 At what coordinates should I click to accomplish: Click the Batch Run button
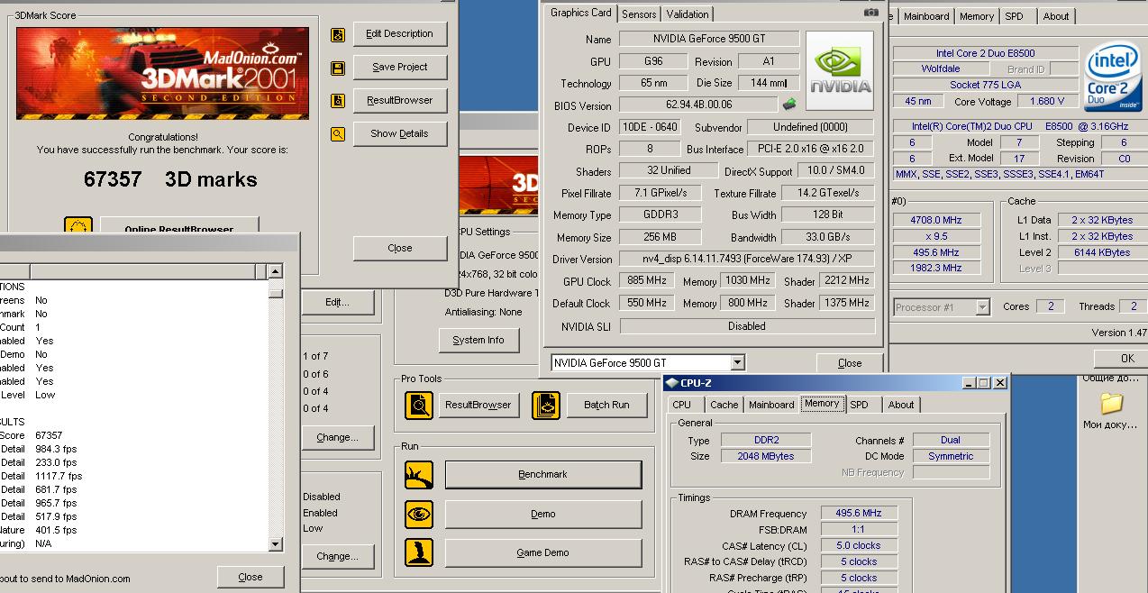pos(606,406)
